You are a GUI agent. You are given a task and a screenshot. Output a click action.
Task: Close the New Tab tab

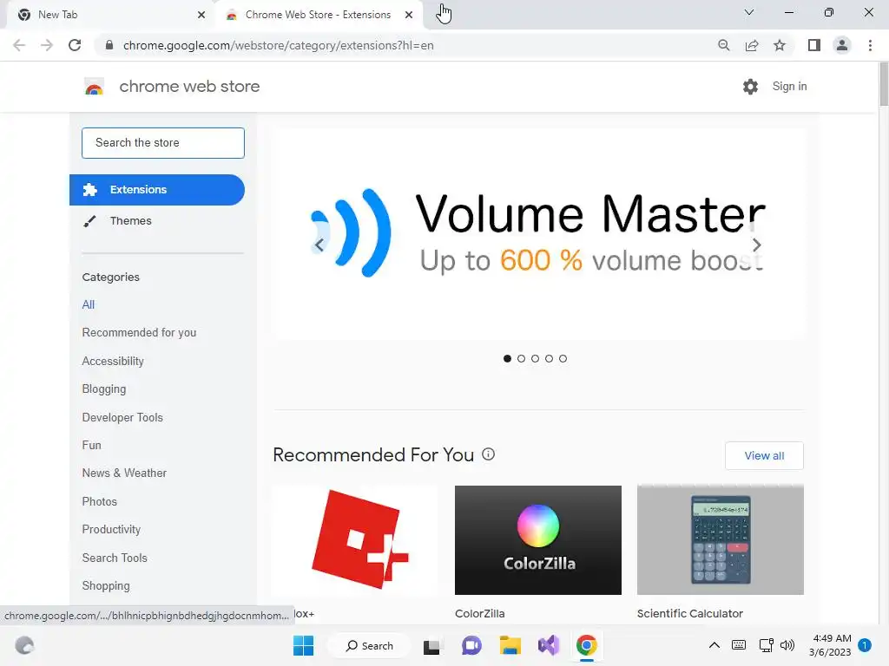tap(201, 16)
